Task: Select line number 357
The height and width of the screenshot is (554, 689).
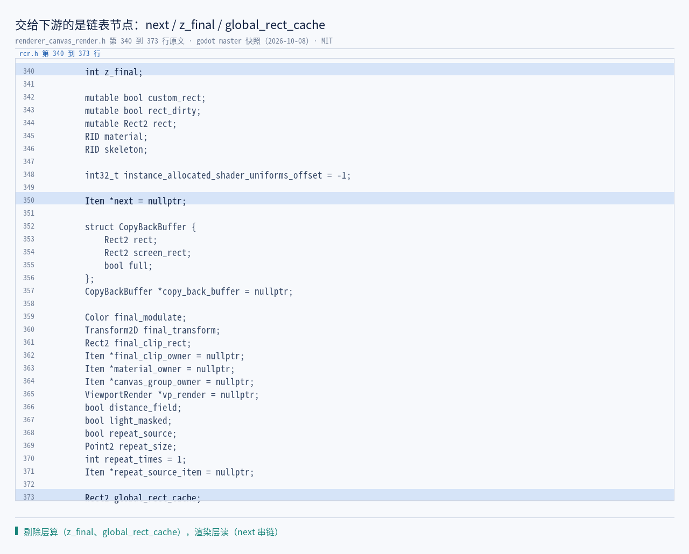Action: [29, 290]
